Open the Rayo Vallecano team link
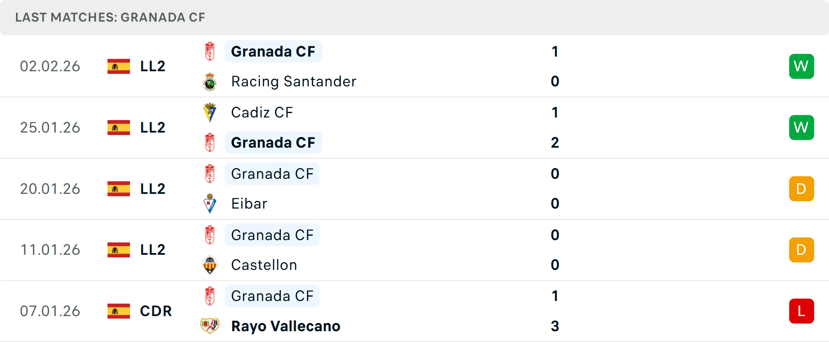829x342 pixels. pos(285,326)
